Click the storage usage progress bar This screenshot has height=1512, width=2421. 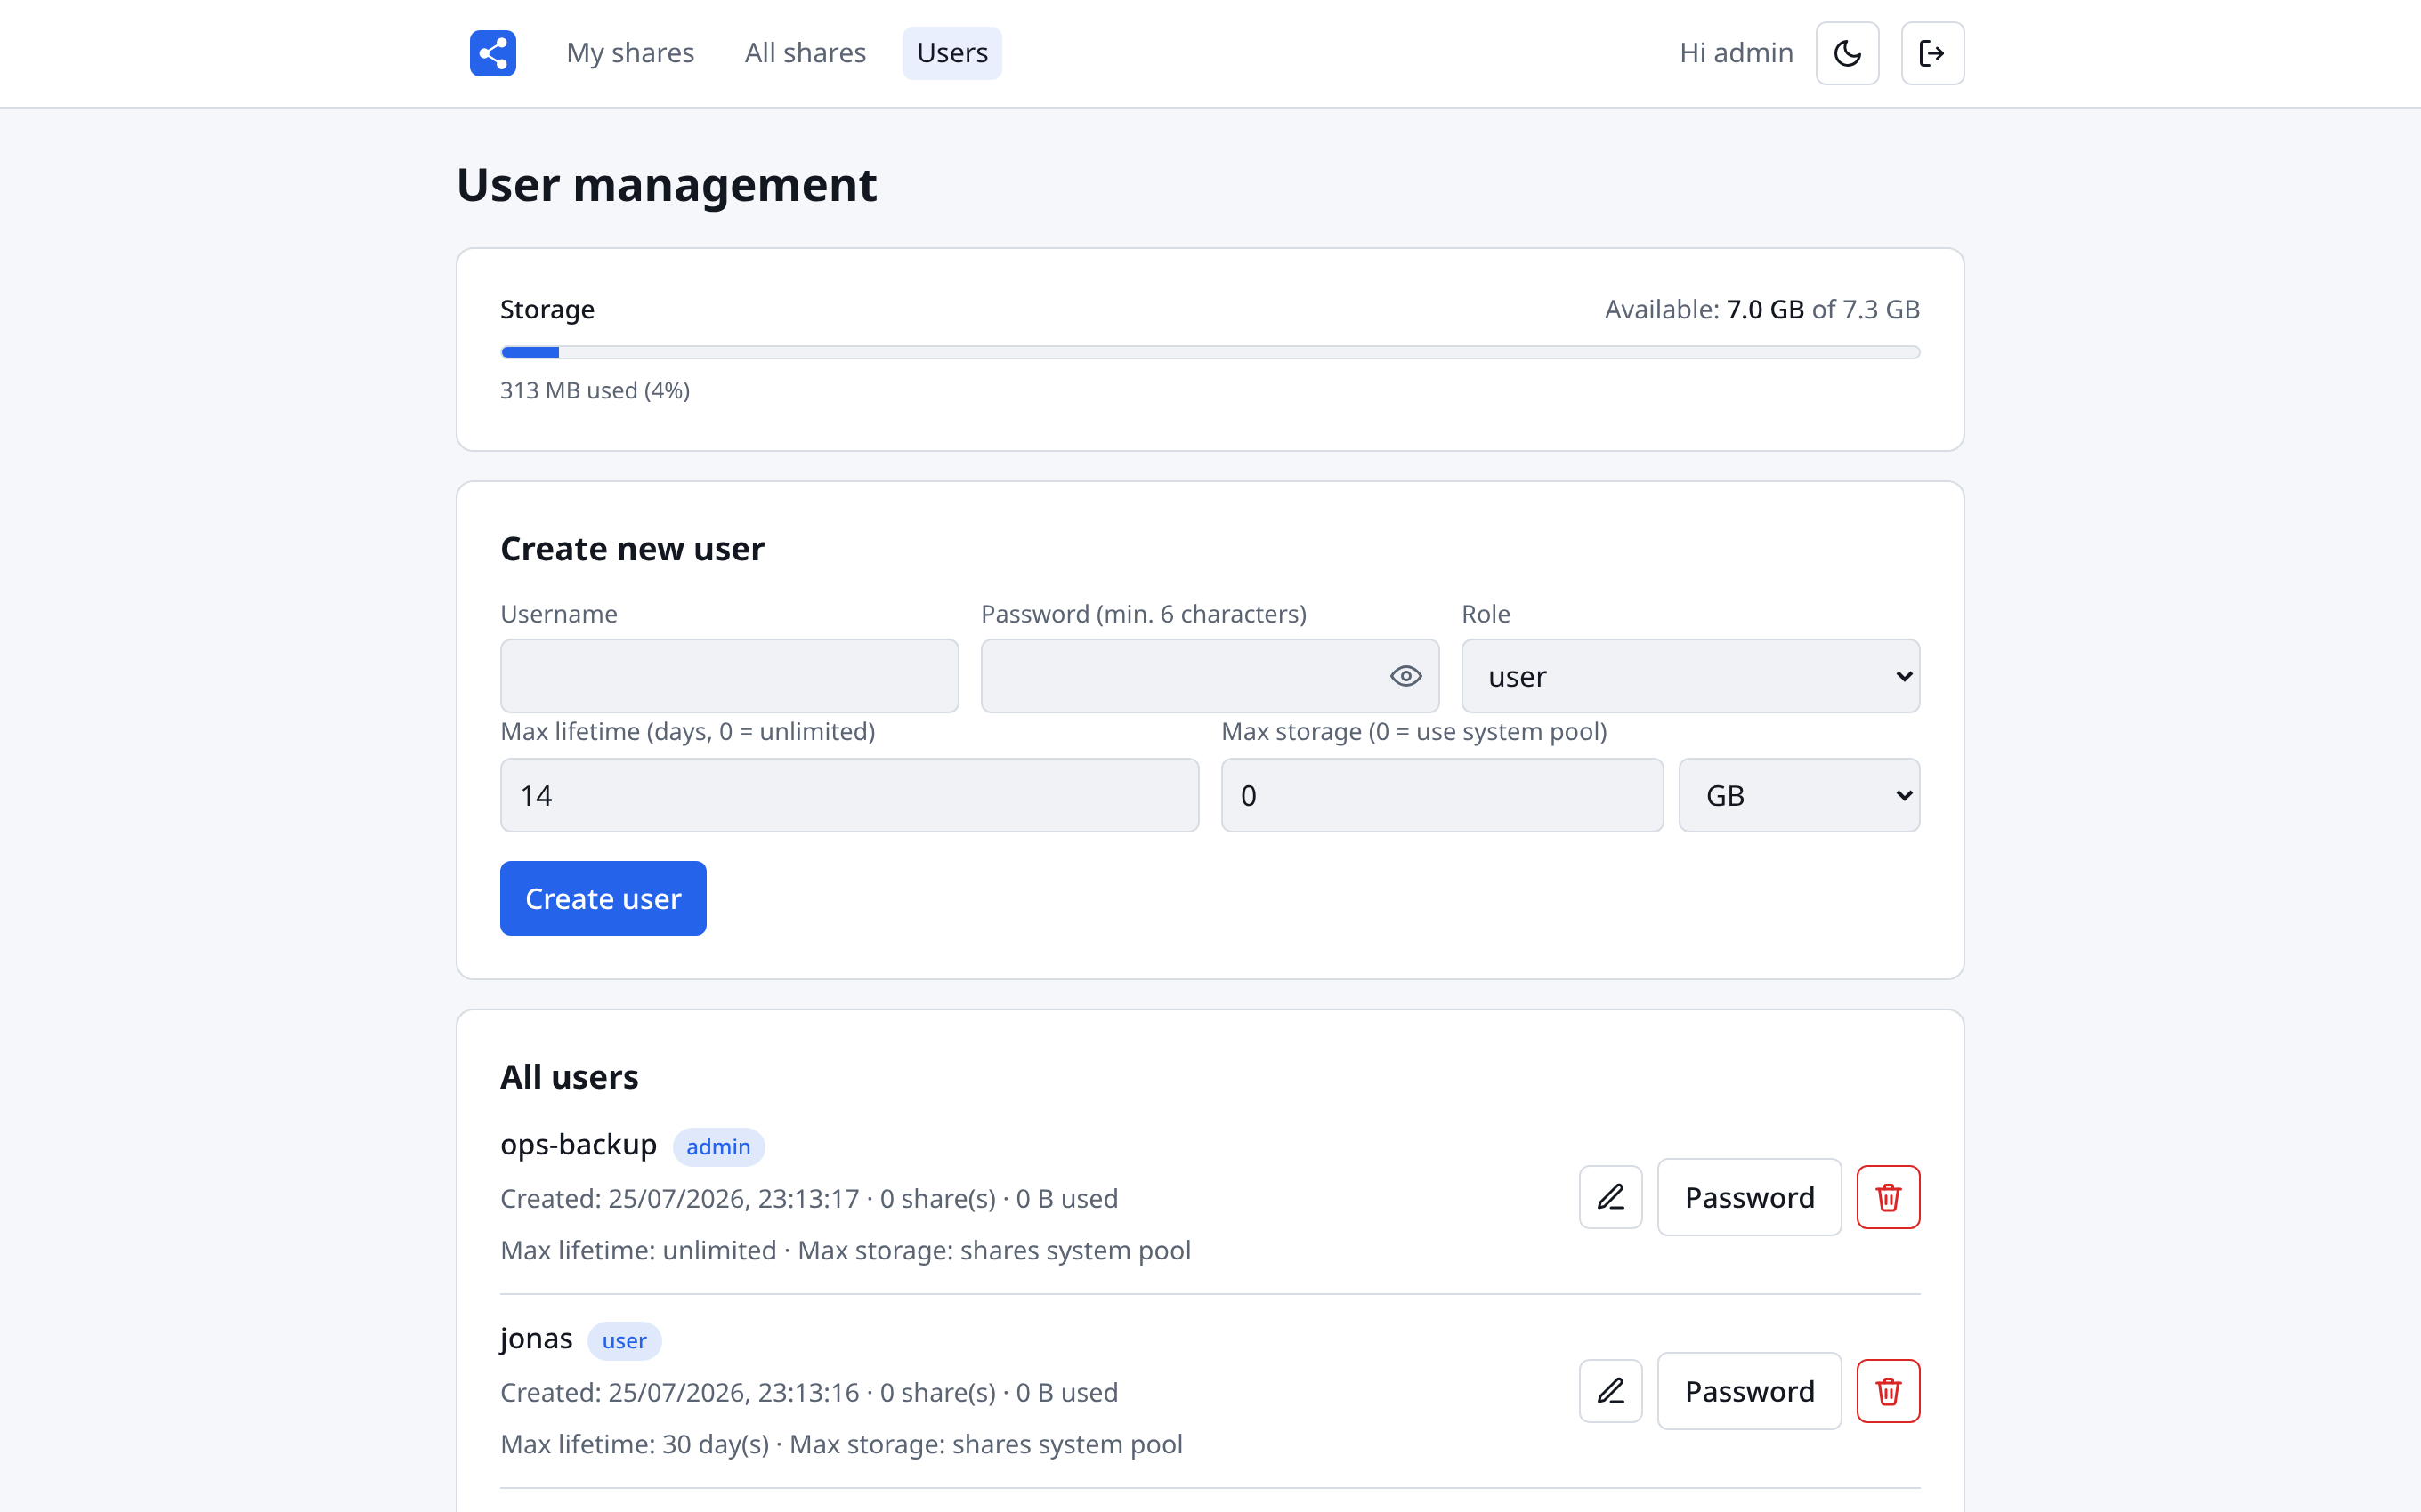(1210, 352)
